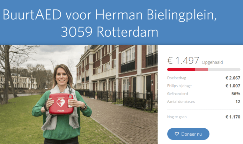
Task: Select the BuurtAED voor Herman Bielingplein heading
Action: 109,15
